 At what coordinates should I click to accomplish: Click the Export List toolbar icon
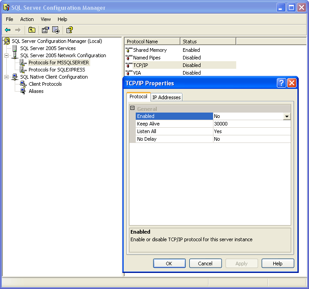pos(56,30)
